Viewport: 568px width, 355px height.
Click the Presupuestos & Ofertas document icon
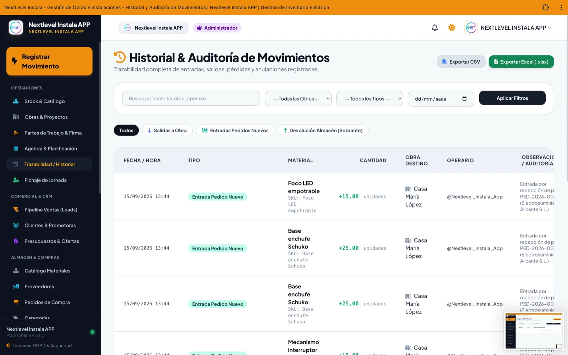[16, 241]
